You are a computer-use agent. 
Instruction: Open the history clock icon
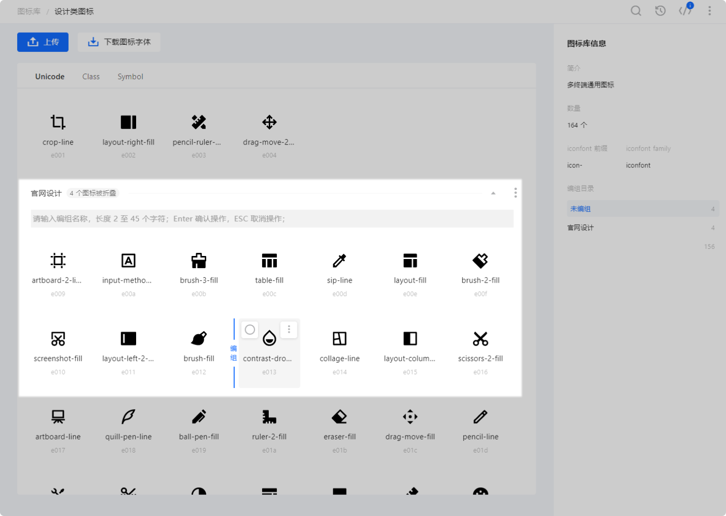660,11
